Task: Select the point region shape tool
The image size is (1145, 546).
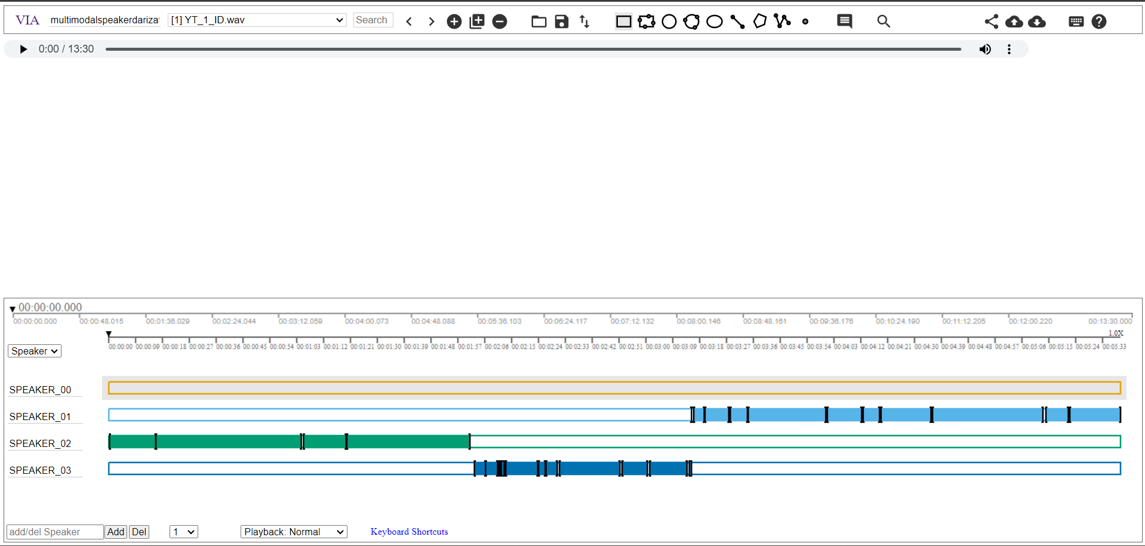Action: coord(805,21)
